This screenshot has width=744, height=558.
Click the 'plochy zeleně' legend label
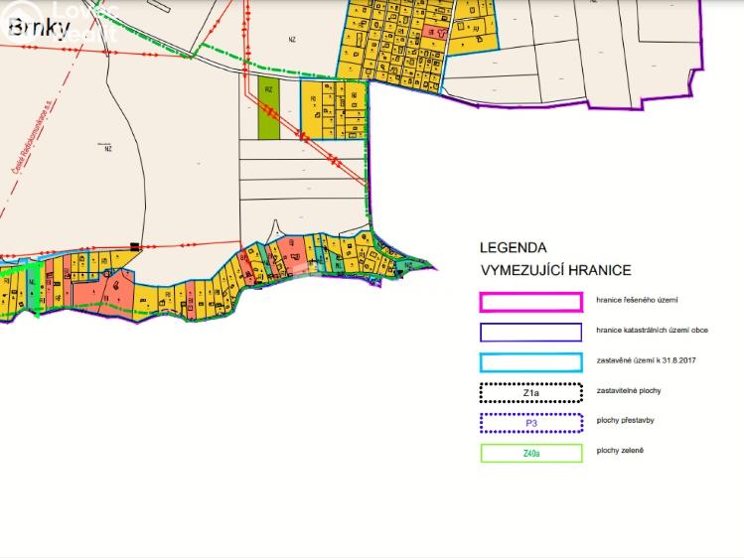(620, 451)
